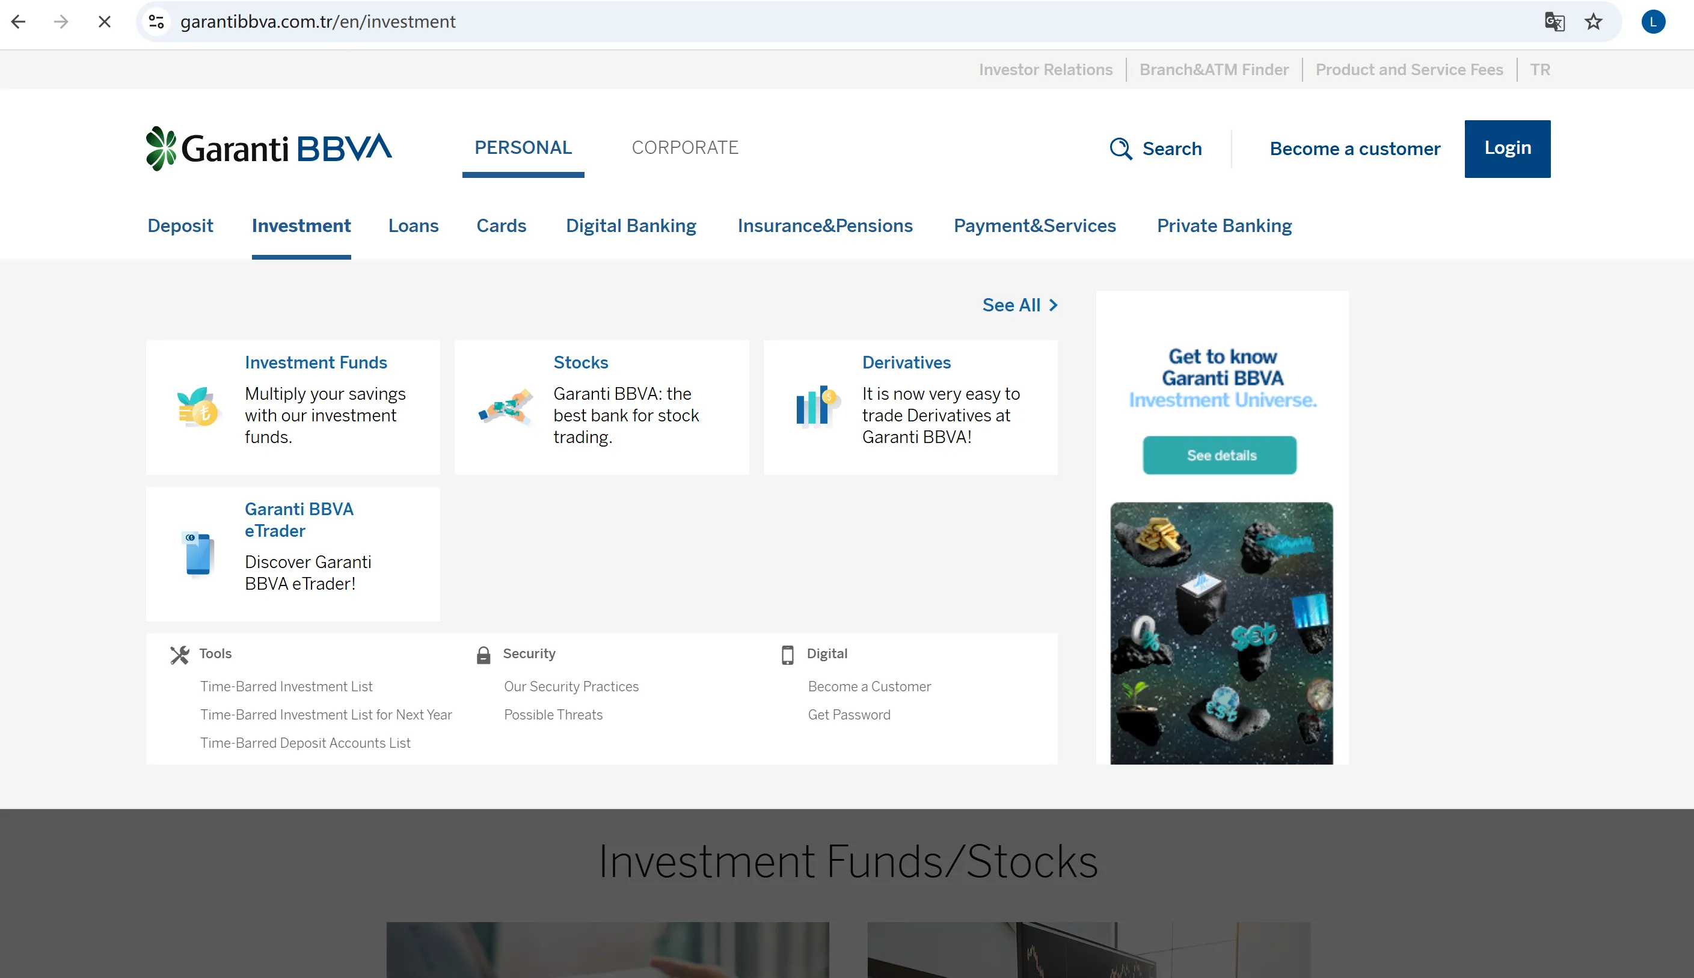Screen dimensions: 1694x978
Task: Open the Cards menu
Action: pyautogui.click(x=502, y=225)
